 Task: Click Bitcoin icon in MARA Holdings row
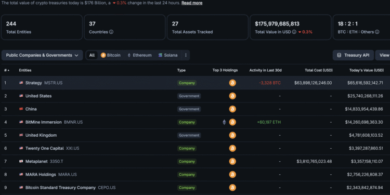click(232, 175)
